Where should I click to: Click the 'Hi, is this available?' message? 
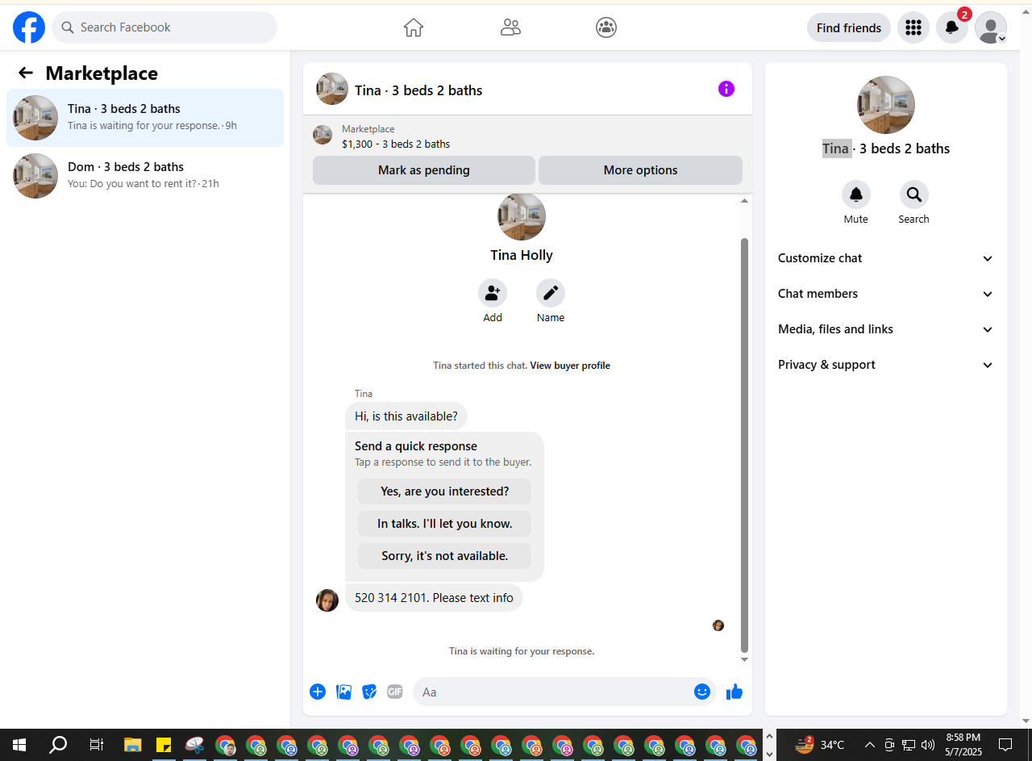click(x=406, y=416)
